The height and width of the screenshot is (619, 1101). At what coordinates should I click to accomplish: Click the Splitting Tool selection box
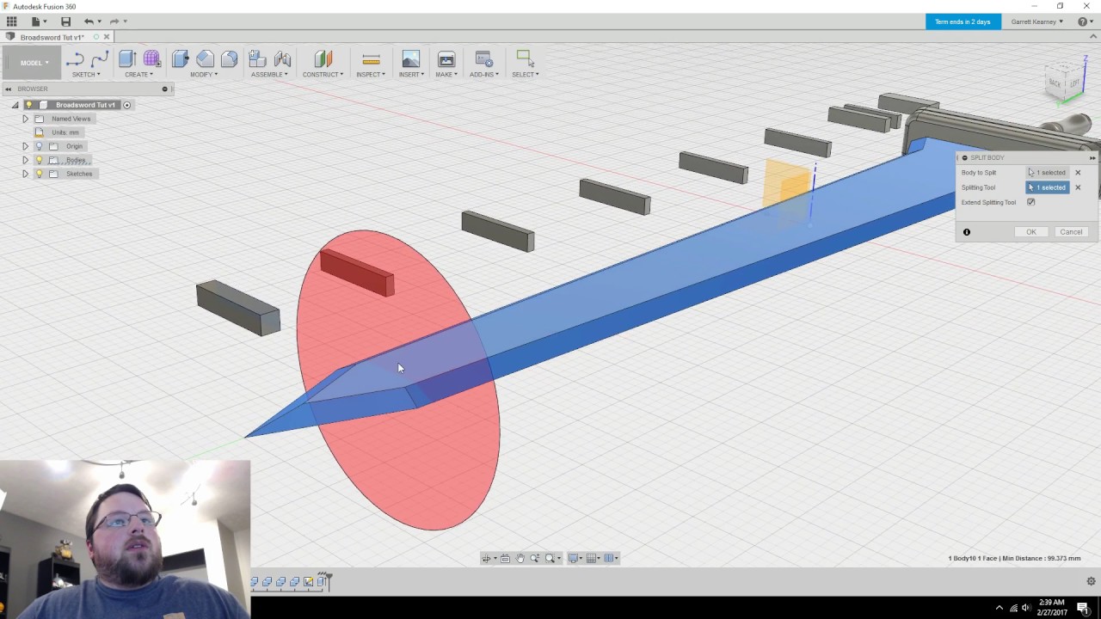click(1047, 187)
